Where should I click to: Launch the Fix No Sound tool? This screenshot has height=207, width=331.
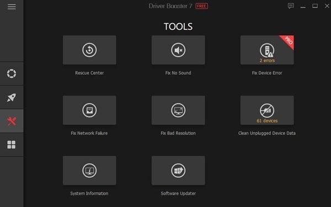(178, 50)
